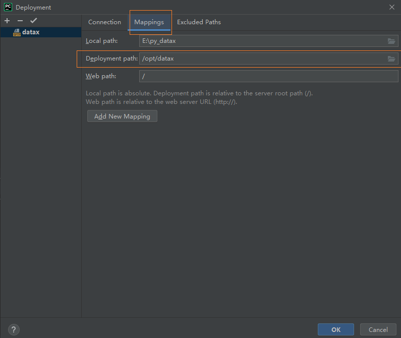This screenshot has height=338, width=401.
Task: Add a new deployment server with plus icon
Action: pos(7,21)
